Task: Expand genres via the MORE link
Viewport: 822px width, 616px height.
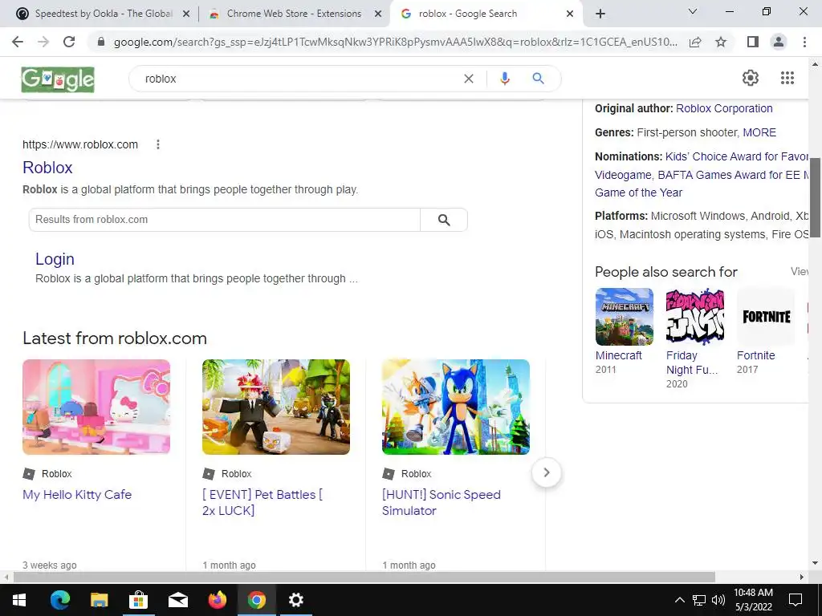Action: point(759,132)
